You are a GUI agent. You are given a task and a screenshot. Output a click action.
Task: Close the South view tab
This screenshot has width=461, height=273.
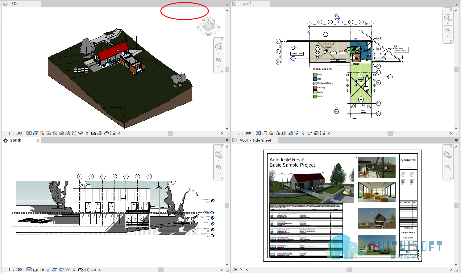tap(38, 140)
